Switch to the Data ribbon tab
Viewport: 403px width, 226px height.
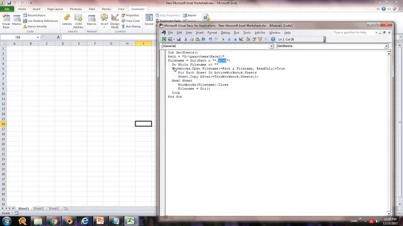point(92,9)
